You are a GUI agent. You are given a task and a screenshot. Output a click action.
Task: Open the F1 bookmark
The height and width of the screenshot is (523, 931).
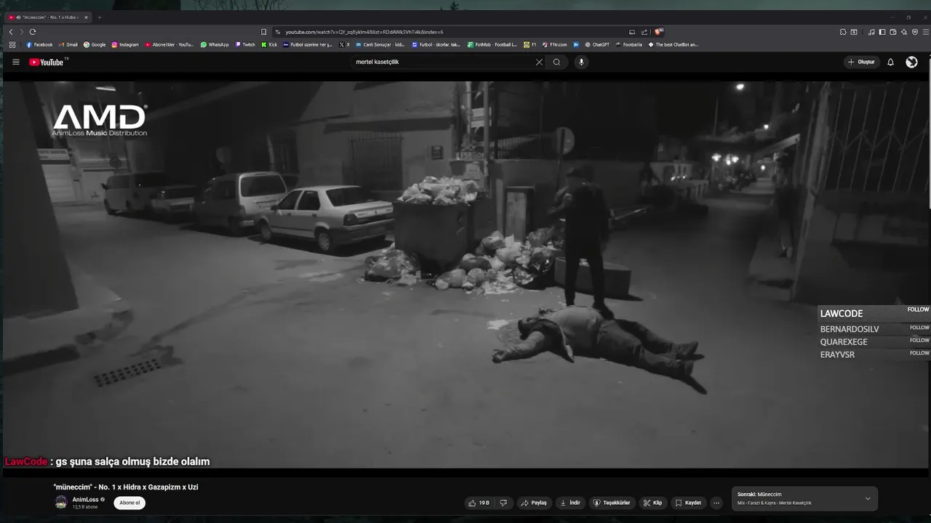coord(530,44)
